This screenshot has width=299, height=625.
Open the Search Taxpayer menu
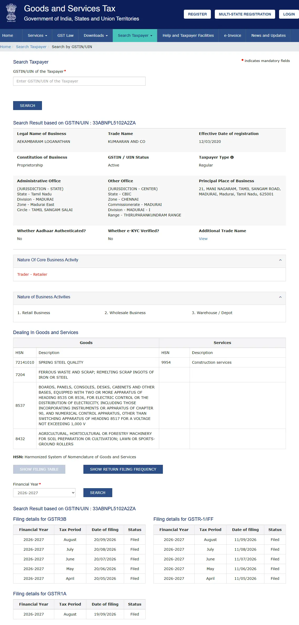135,35
